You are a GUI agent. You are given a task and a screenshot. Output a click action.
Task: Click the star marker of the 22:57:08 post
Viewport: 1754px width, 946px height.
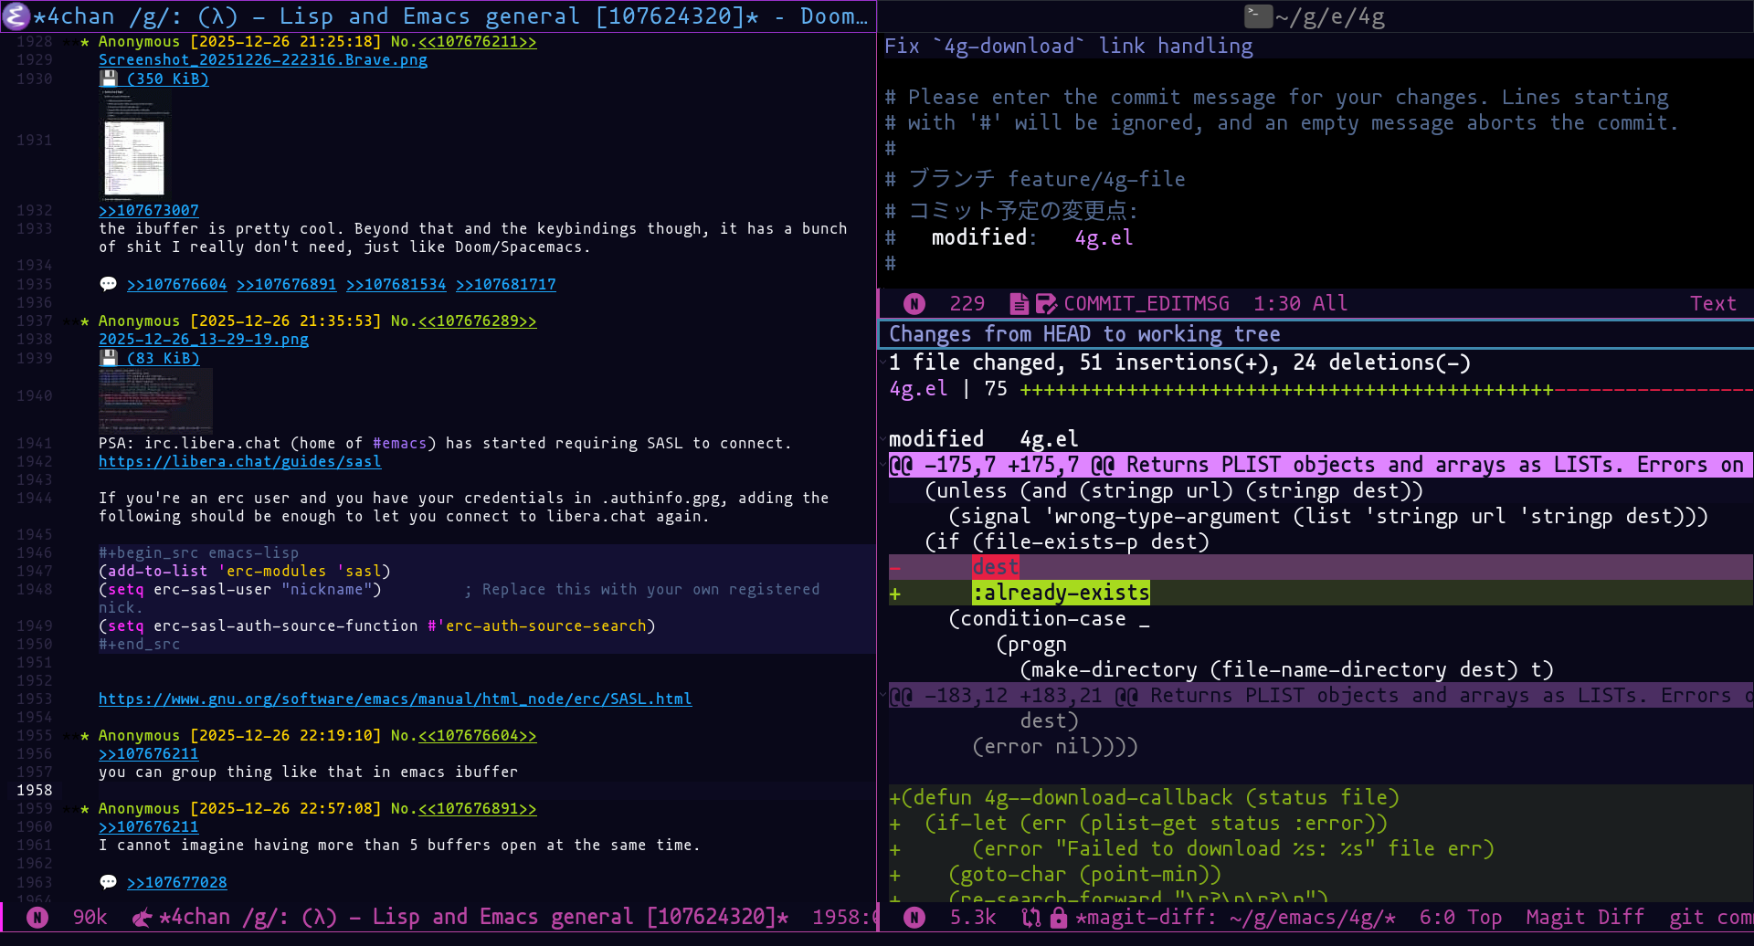point(85,809)
